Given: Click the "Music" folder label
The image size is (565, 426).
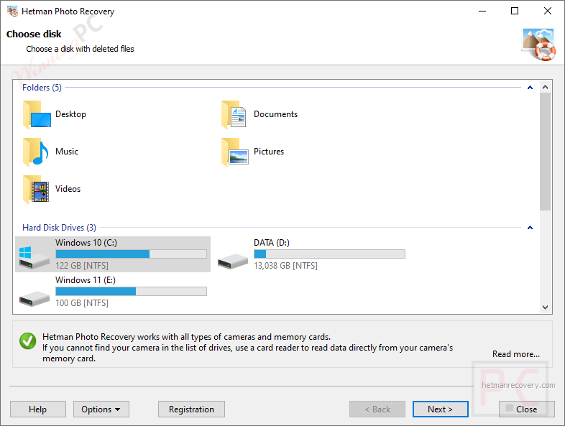Looking at the screenshot, I should (67, 152).
